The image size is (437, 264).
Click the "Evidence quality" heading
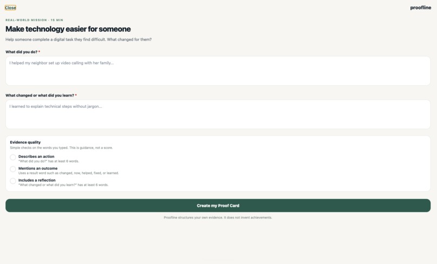pyautogui.click(x=25, y=142)
